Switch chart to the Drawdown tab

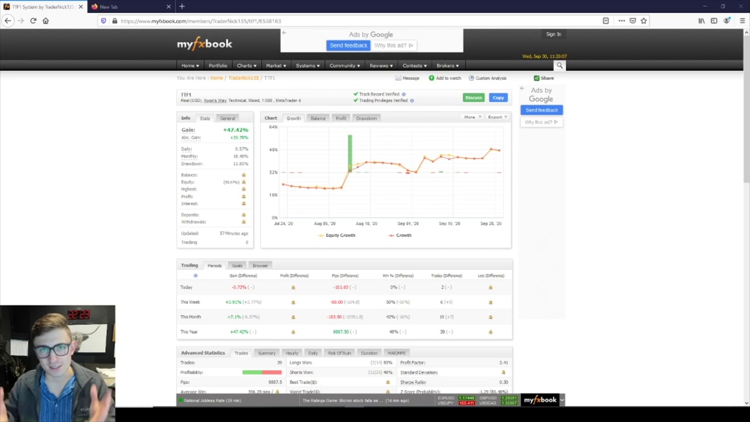tap(366, 118)
